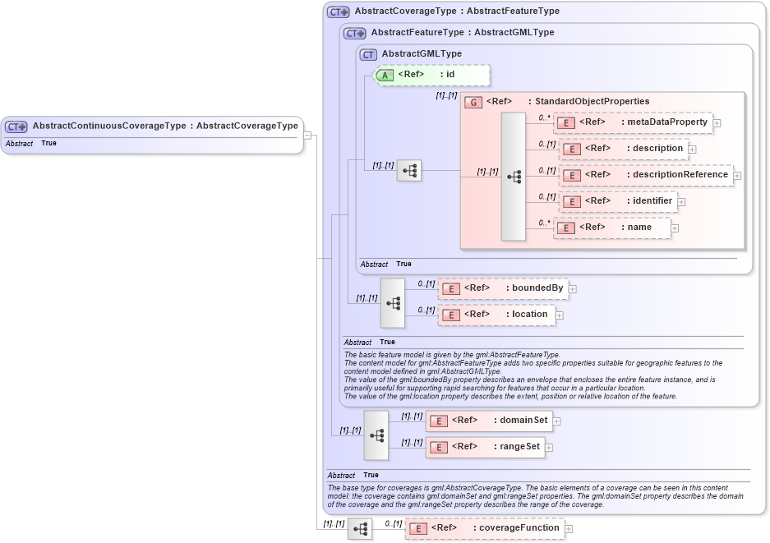Click AbstractFeatureType : AbstractGMLType heading
Viewport: 770px width, 543px height.
(463, 32)
